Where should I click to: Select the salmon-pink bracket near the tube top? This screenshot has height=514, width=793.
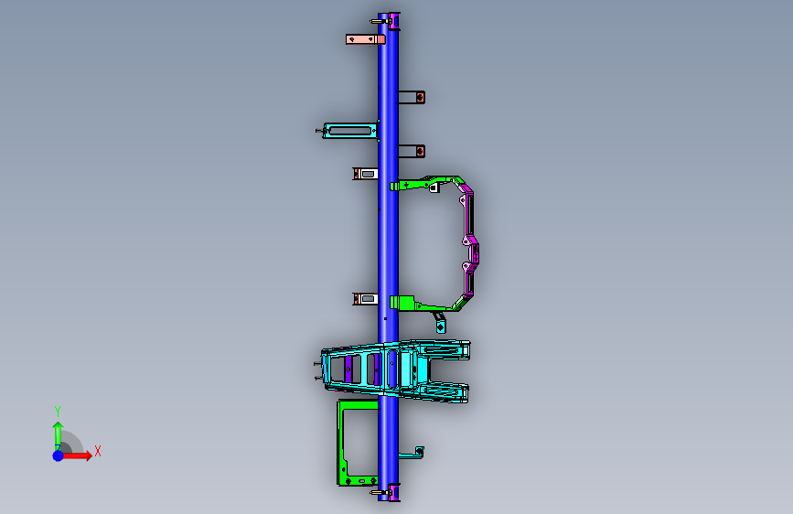pyautogui.click(x=365, y=39)
